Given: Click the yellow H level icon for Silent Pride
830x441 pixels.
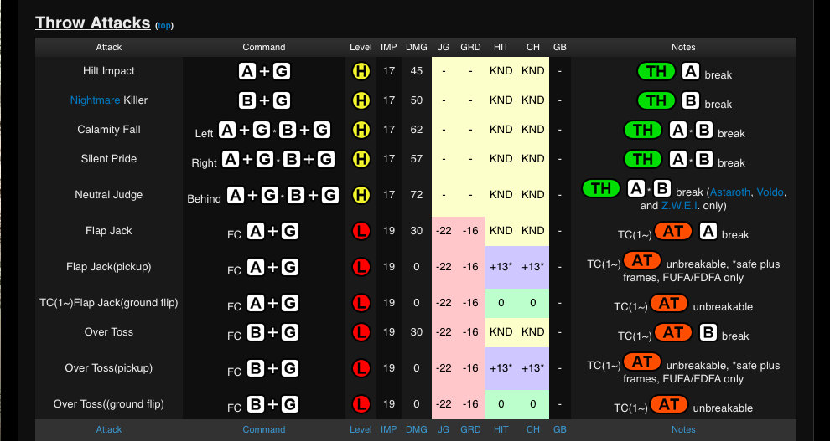Looking at the screenshot, I should click(361, 159).
